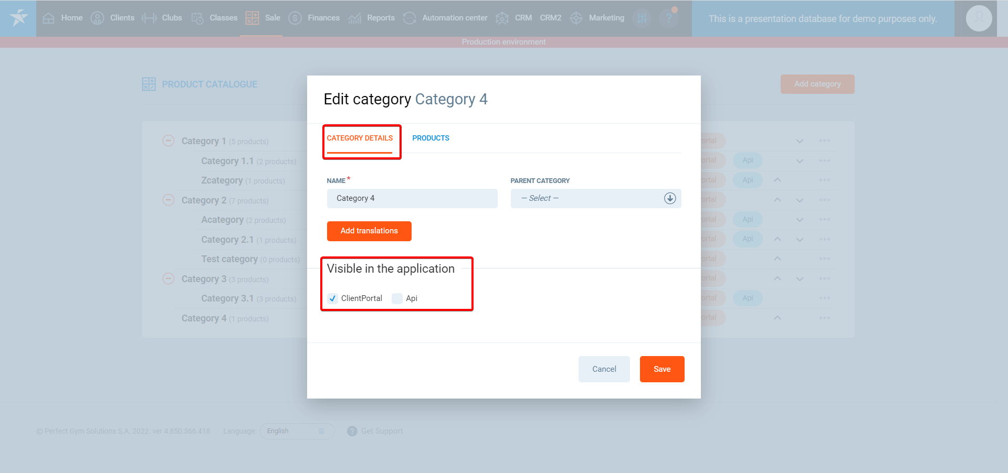Click the Perfect Gym star logo
The image size is (1008, 473).
point(18,18)
